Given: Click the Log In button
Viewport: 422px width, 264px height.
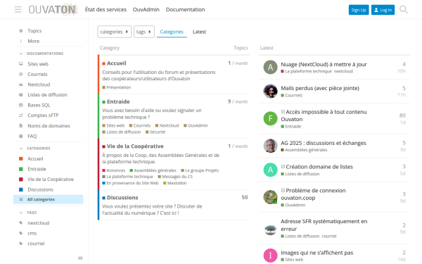Looking at the screenshot, I should (x=383, y=10).
